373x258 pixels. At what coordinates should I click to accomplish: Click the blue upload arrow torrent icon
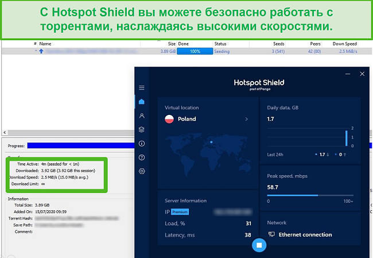click(41, 51)
